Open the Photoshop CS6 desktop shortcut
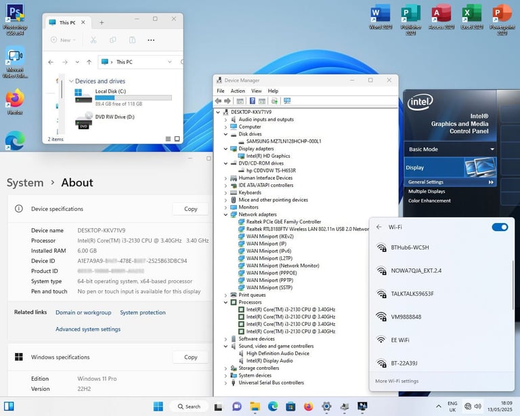This screenshot has width=520, height=416. (x=15, y=19)
